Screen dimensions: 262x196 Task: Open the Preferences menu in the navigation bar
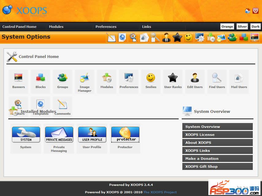click(x=106, y=27)
